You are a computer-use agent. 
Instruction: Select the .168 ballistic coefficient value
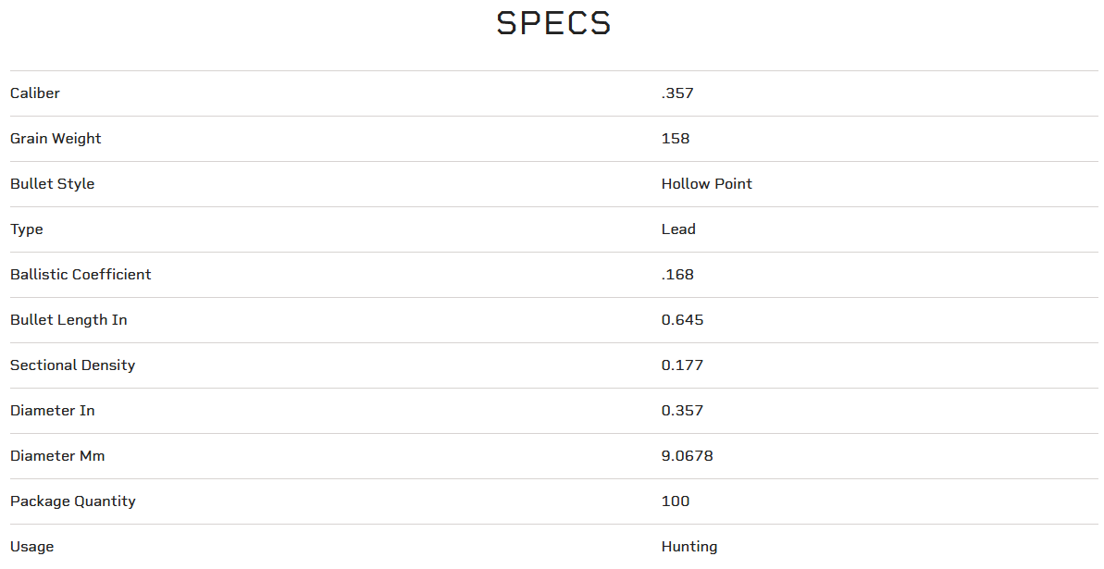[677, 275]
